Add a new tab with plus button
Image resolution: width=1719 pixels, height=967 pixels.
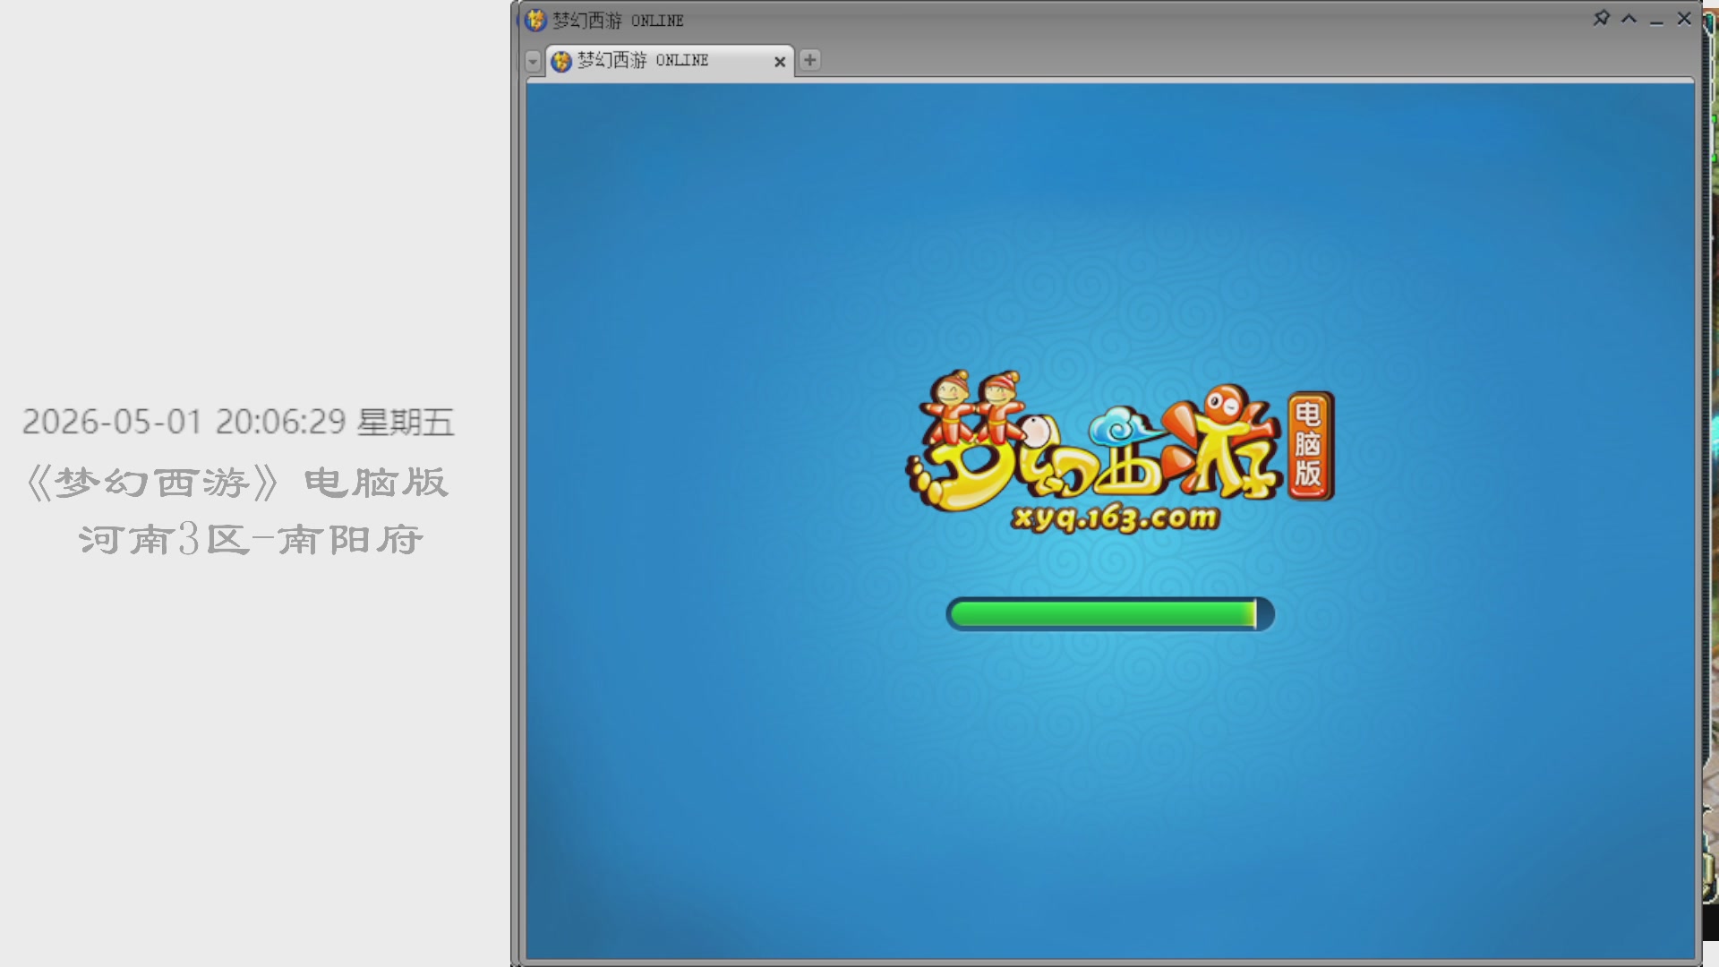tap(809, 60)
